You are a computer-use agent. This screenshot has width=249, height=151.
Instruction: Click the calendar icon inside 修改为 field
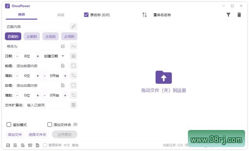(63, 46)
